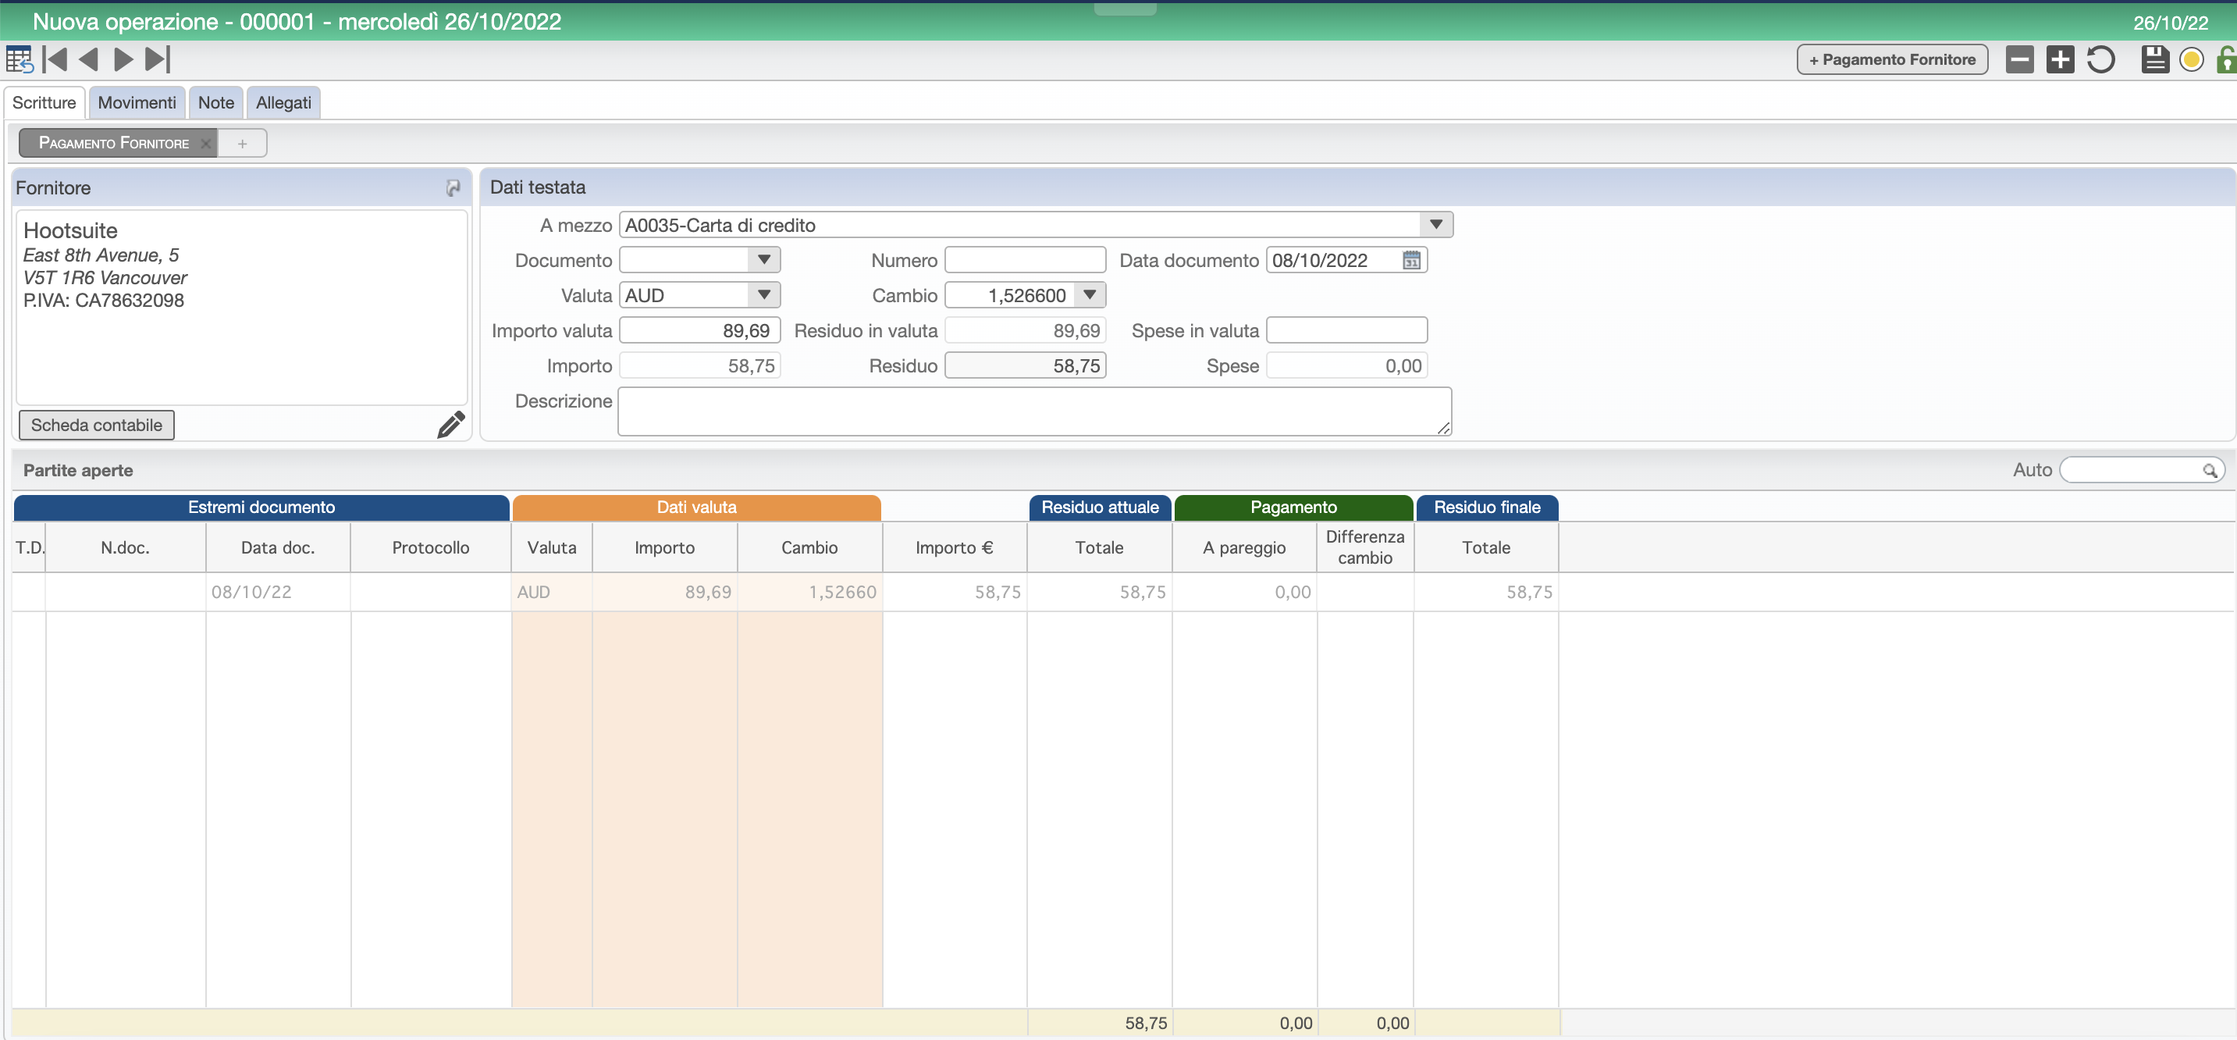Viewport: 2237px width, 1040px height.
Task: Expand the Documento dropdown
Action: click(x=763, y=260)
